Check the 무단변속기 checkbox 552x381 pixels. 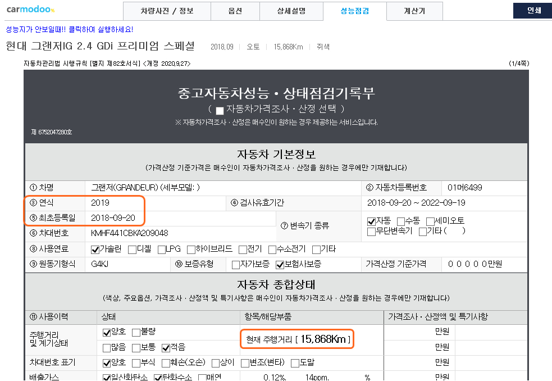coord(371,232)
